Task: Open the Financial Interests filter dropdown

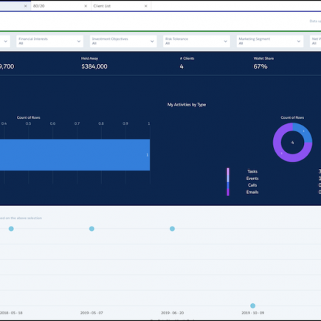Action: pos(49,41)
